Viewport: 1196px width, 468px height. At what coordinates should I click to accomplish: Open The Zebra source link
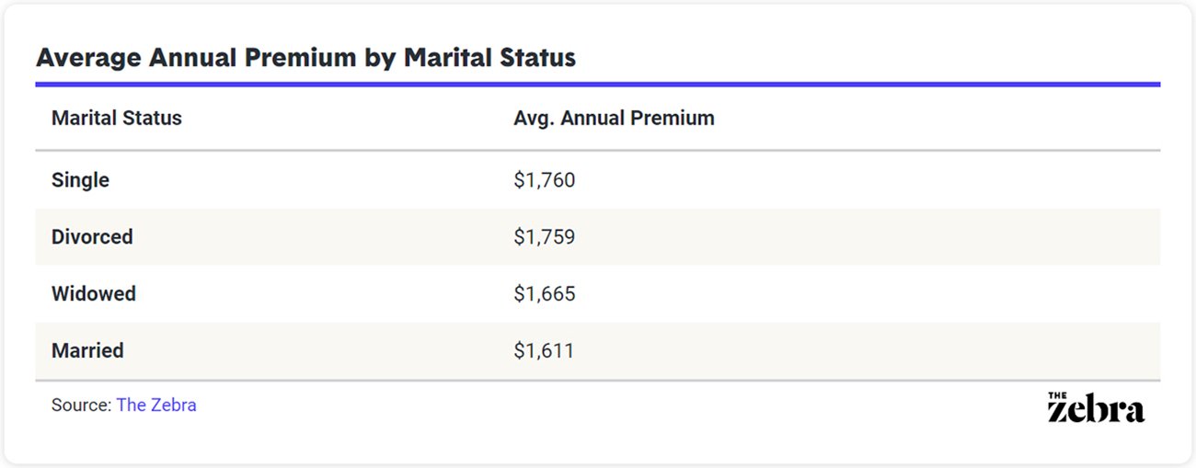click(155, 405)
